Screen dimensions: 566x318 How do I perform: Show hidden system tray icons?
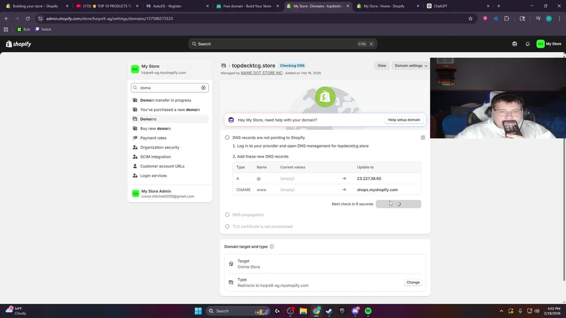click(x=501, y=311)
